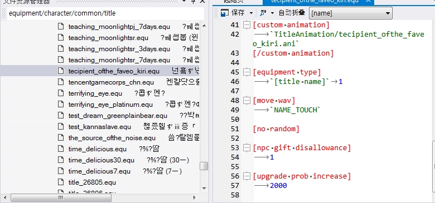Select time_delicious7.equ in the file list
This screenshot has height=203, width=435.
(99, 171)
